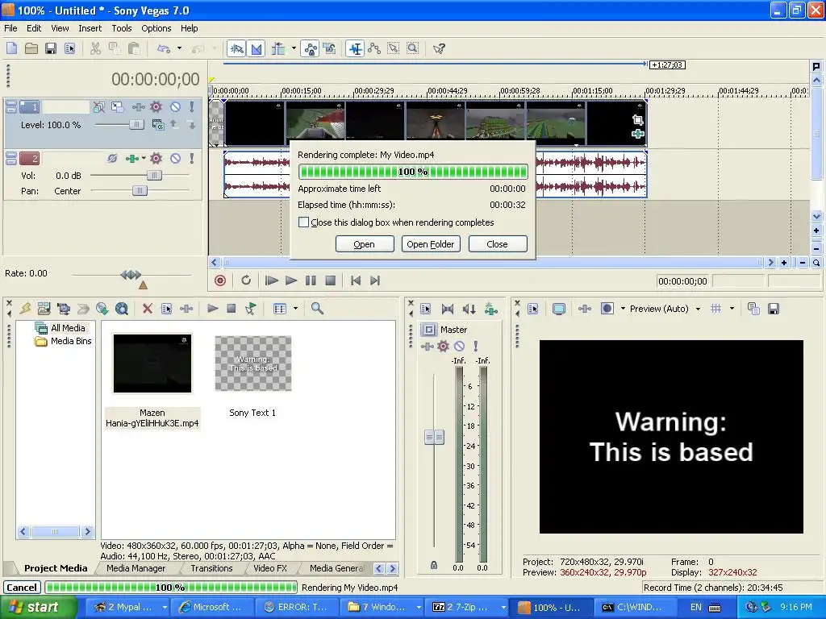Open Auto Ripple mode dropdown arrow
826x619 pixels.
point(294,49)
